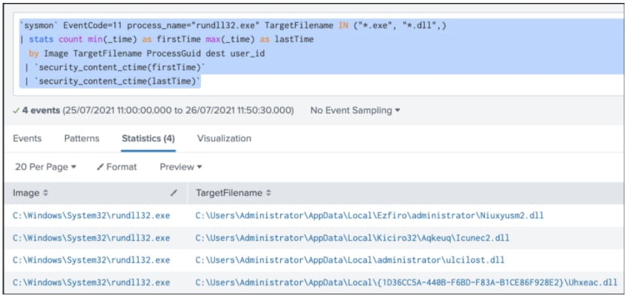Click rundll32.exe in the Icunec2.dll row
This screenshot has height=297, width=626.
coord(92,239)
